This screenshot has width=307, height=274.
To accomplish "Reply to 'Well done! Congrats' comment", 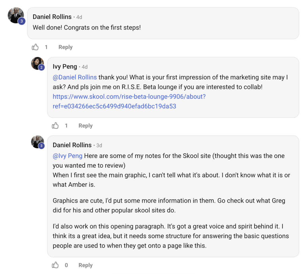I will pyautogui.click(x=65, y=47).
